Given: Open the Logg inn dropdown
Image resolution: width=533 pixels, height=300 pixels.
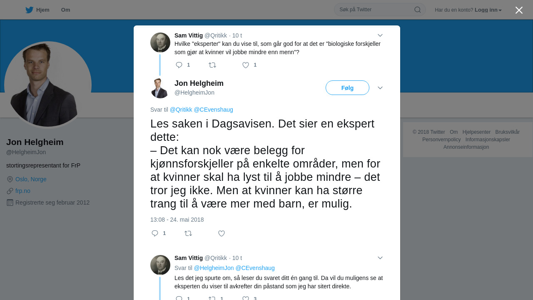Looking at the screenshot, I should tap(488, 10).
